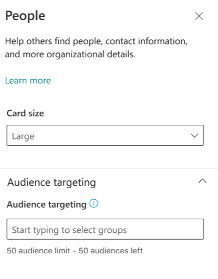Click the chevron arrow in Card size box

click(194, 136)
